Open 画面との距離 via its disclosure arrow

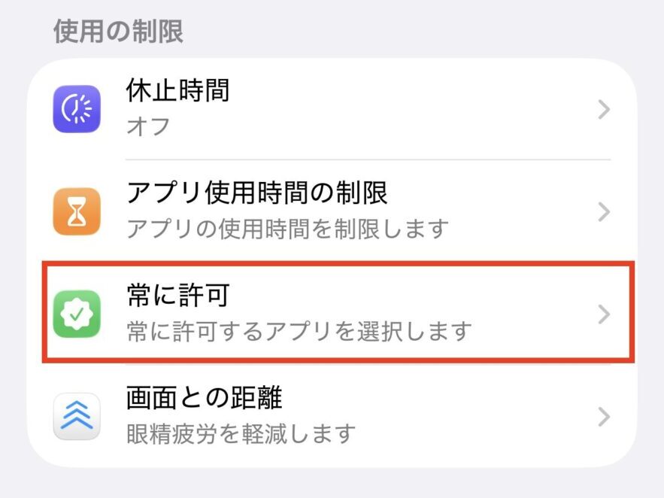(602, 417)
